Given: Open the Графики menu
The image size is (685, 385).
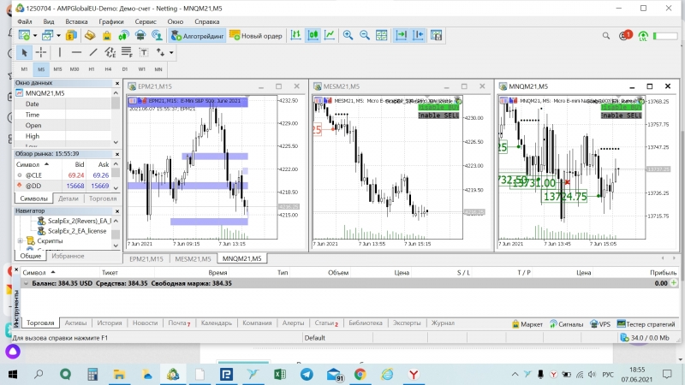Looking at the screenshot, I should pyautogui.click(x=111, y=21).
